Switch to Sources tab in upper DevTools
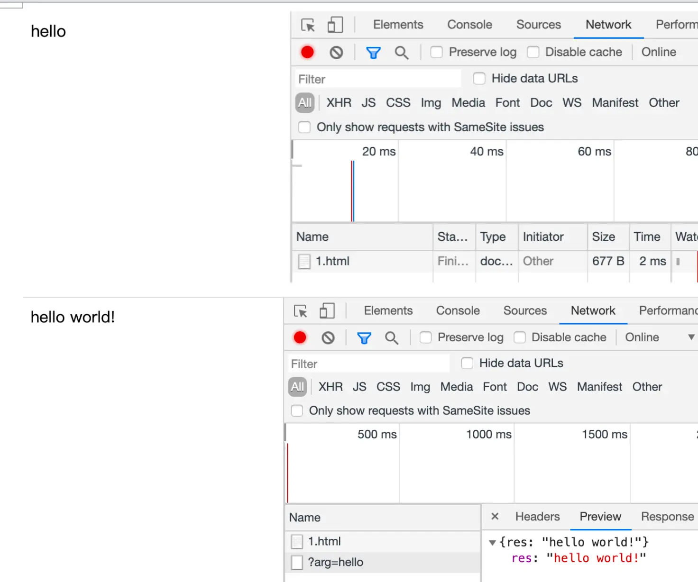Screen dimensions: 698x582 point(539,25)
